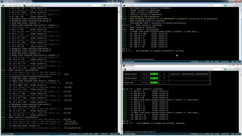Open settings menu icon in top-right window toolbar
This screenshot has height=136, width=242.
240,5
